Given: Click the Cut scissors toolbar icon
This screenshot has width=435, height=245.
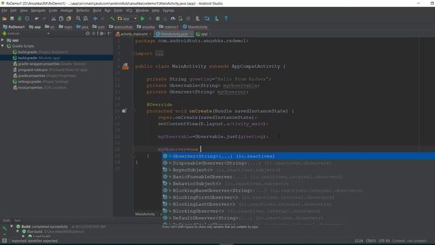Looking at the screenshot, I should pos(53,18).
